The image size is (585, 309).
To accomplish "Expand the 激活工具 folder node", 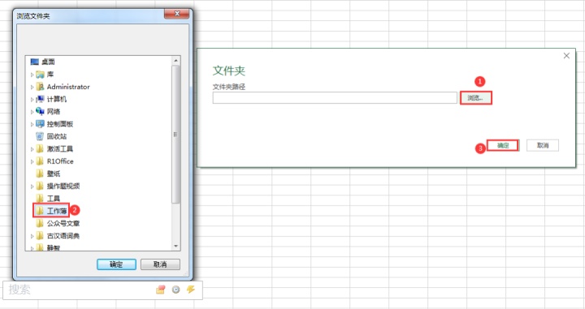I will (32, 149).
